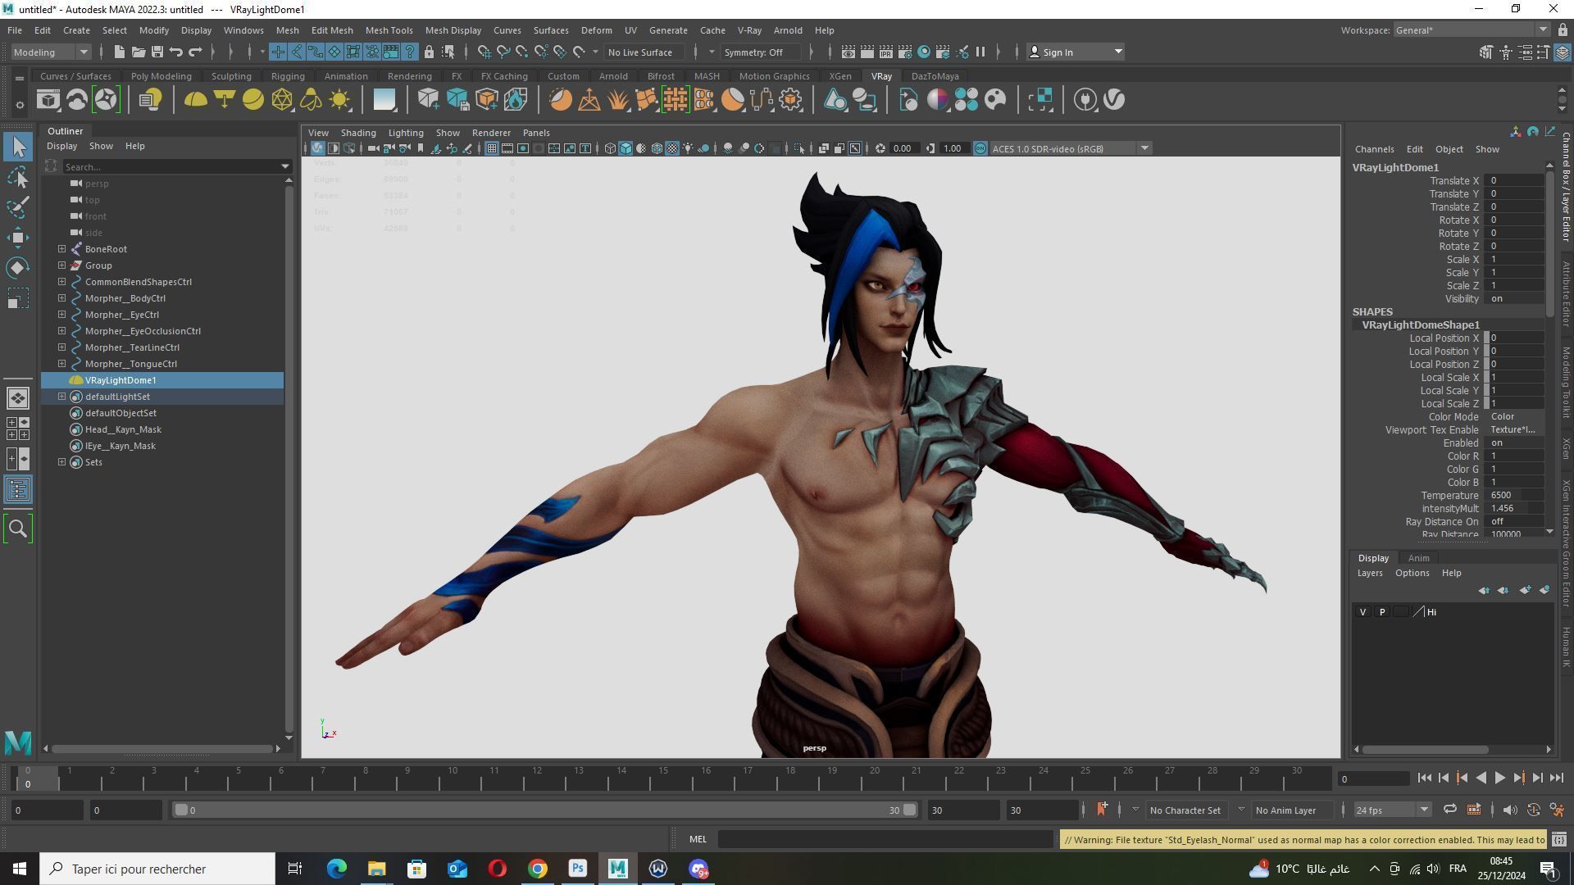1574x885 pixels.
Task: Toggle viewport grid display
Action: click(491, 148)
